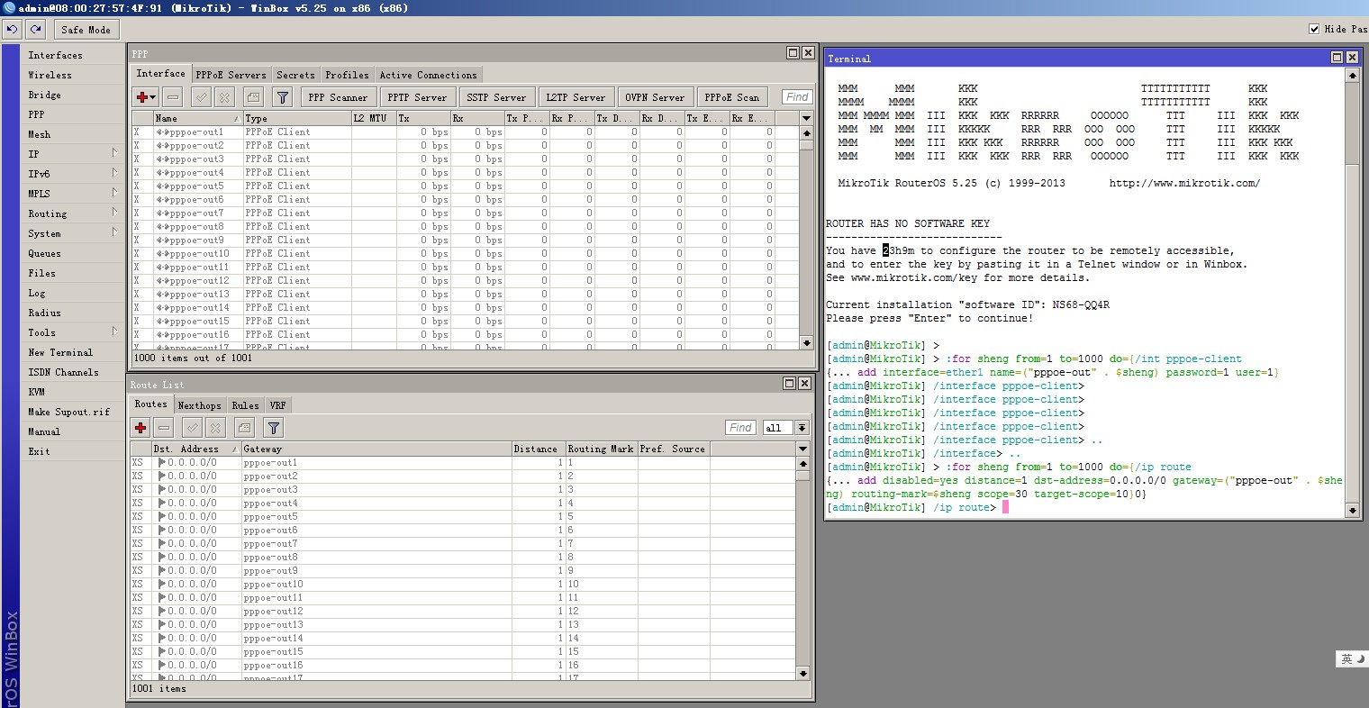Open the PPP table column chooser dropdown

pos(806,118)
